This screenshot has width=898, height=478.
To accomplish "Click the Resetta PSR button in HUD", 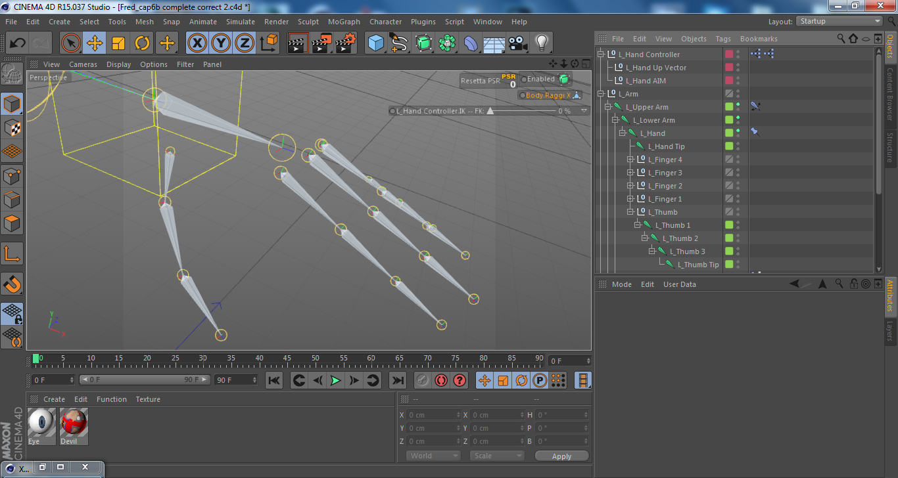I will [488, 80].
